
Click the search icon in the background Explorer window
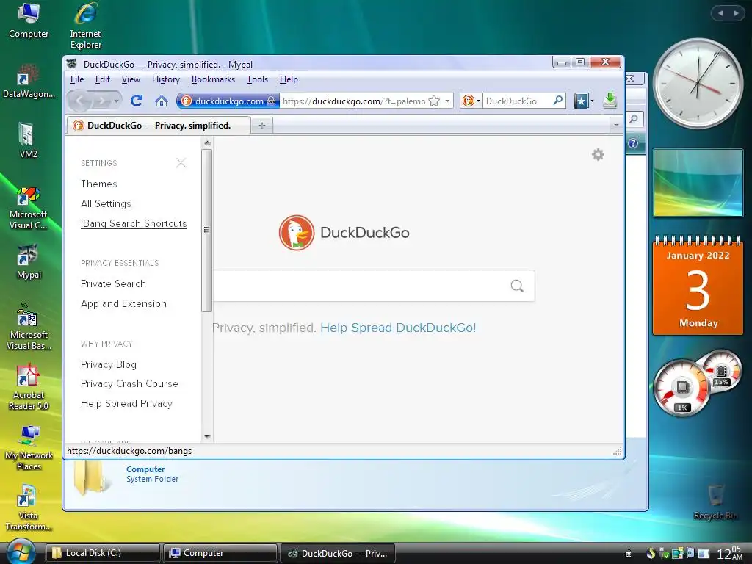[x=634, y=119]
